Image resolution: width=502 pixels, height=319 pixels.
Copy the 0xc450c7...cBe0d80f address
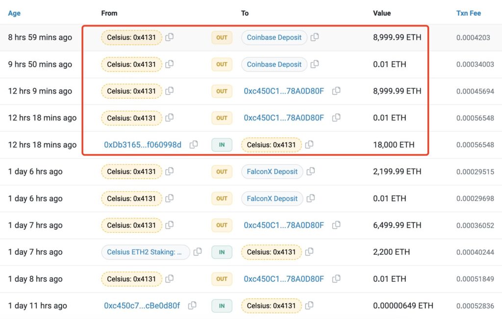click(192, 306)
